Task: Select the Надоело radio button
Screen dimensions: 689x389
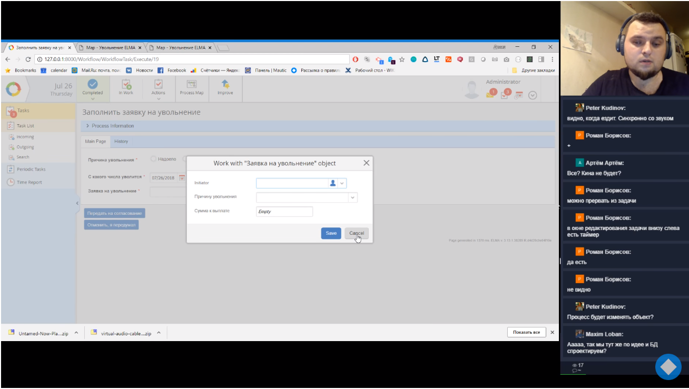Action: [x=153, y=159]
